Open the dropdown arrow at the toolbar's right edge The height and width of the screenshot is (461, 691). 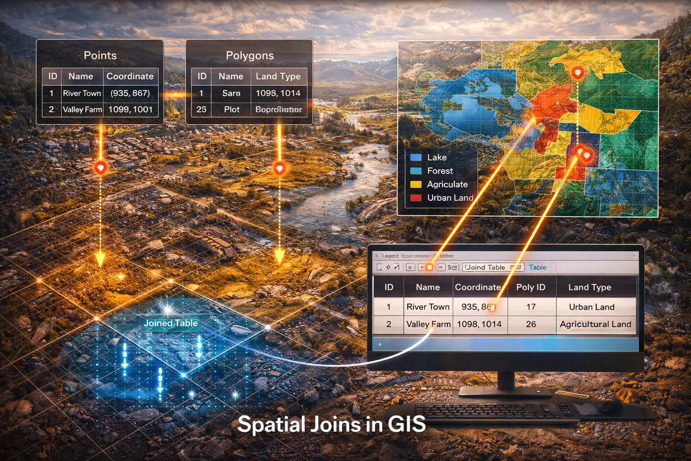pos(634,256)
